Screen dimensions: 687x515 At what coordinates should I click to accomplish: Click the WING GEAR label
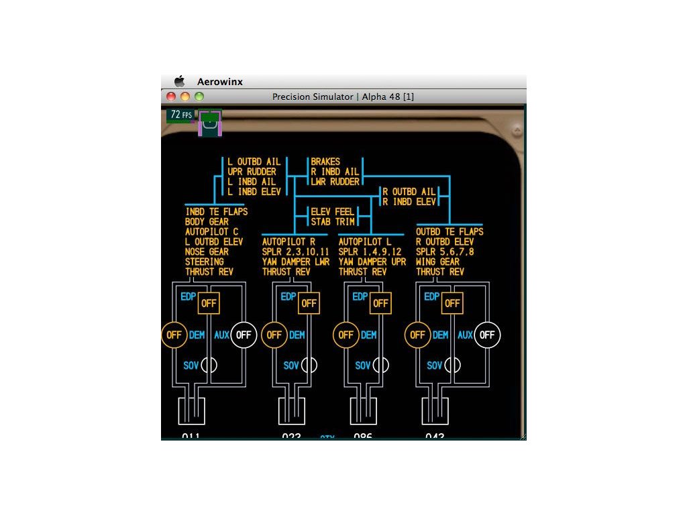437,262
